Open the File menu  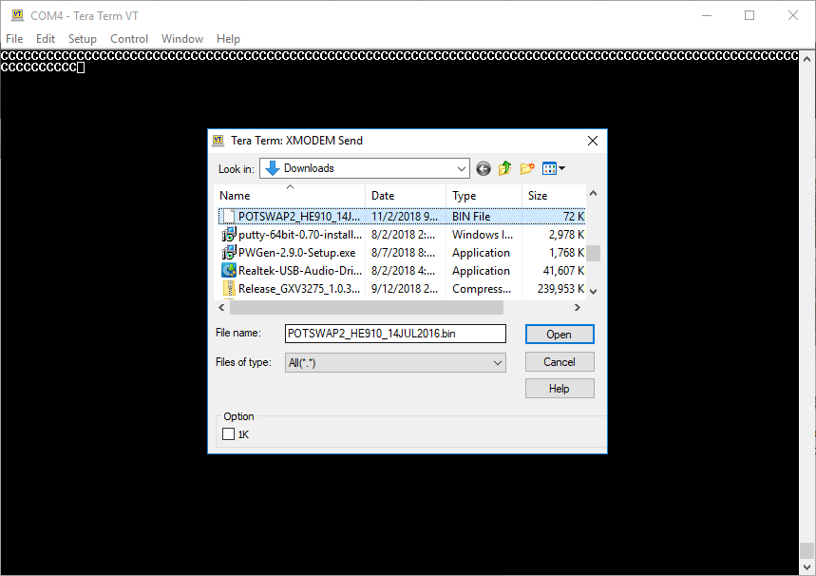14,39
